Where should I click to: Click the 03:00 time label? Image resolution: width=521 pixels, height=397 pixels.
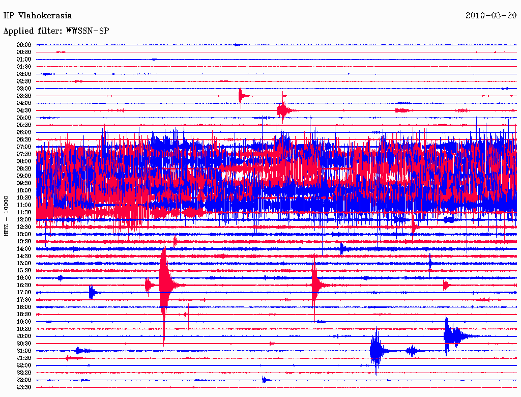[24, 89]
